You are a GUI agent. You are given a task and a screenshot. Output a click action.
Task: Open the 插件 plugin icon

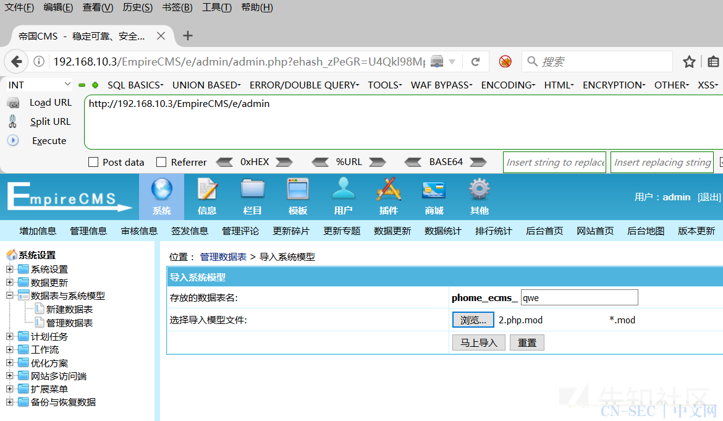388,189
